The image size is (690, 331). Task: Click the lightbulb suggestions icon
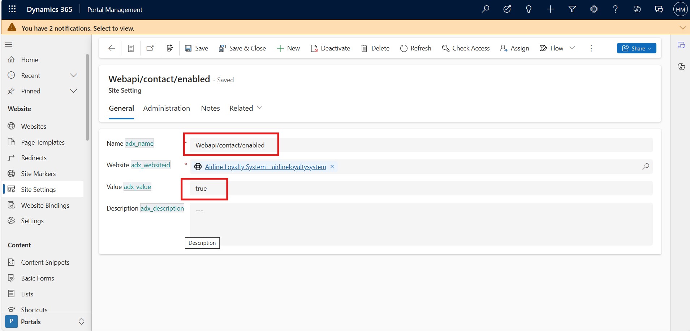pyautogui.click(x=529, y=9)
